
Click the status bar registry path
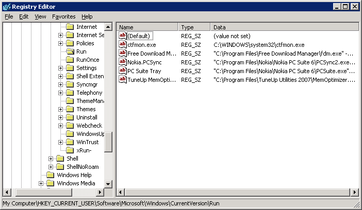pyautogui.click(x=111, y=203)
